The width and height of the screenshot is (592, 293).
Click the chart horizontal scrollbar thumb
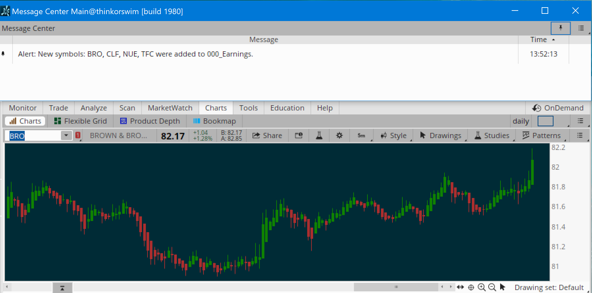[x=396, y=287]
